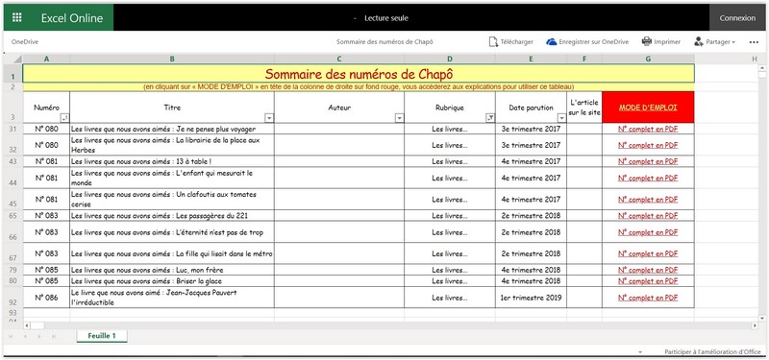Click vertical scrollbar up arrow

point(762,67)
